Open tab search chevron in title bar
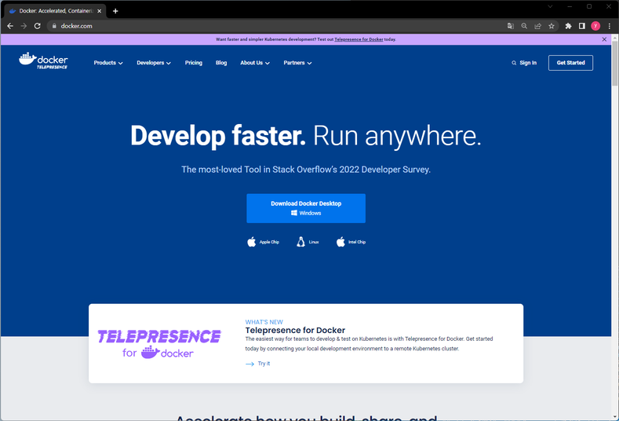 (550, 6)
